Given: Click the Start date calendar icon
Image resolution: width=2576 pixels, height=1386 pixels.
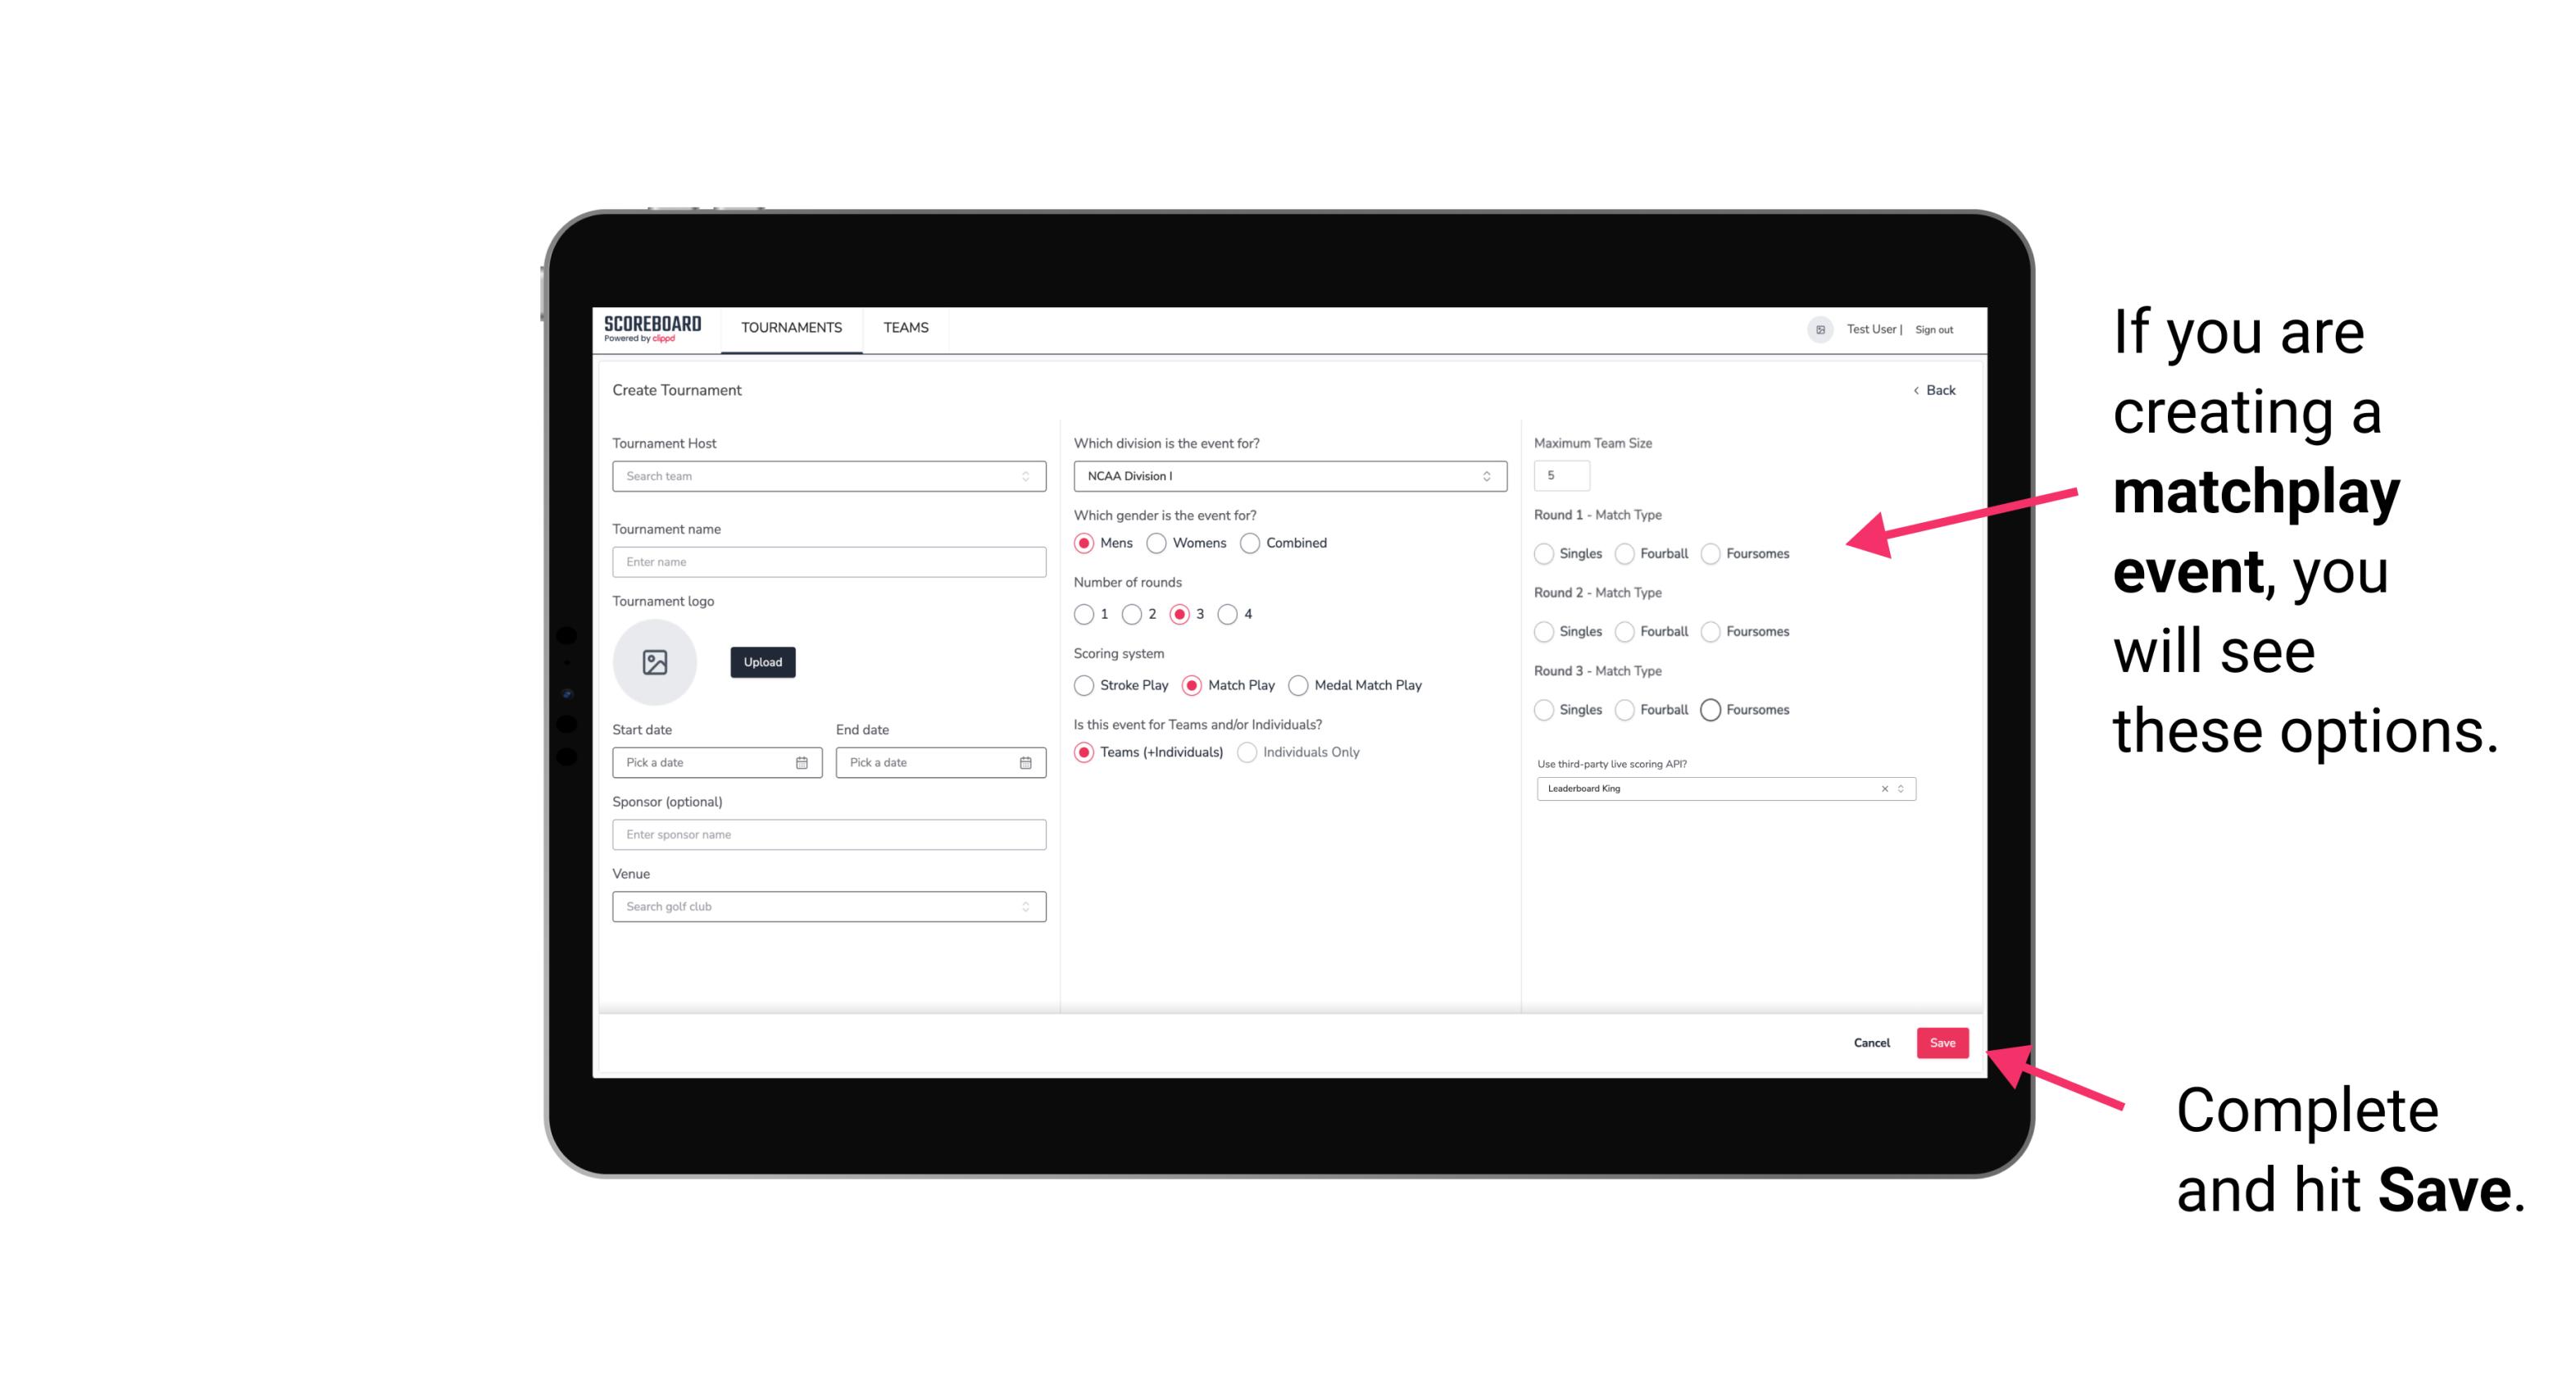Looking at the screenshot, I should coord(802,761).
